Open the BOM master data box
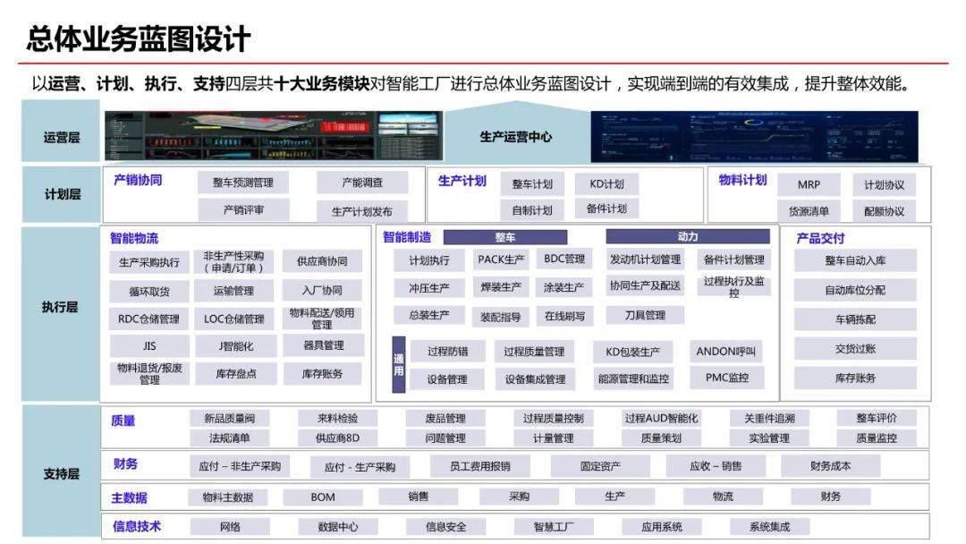Image resolution: width=966 pixels, height=544 pixels. (x=323, y=497)
